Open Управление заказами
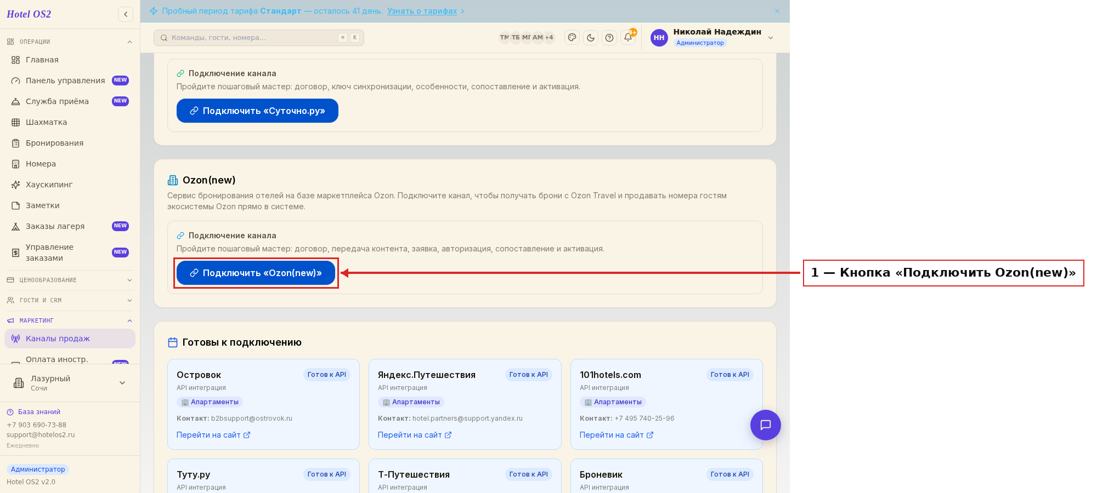The image size is (1097, 493). pyautogui.click(x=70, y=253)
